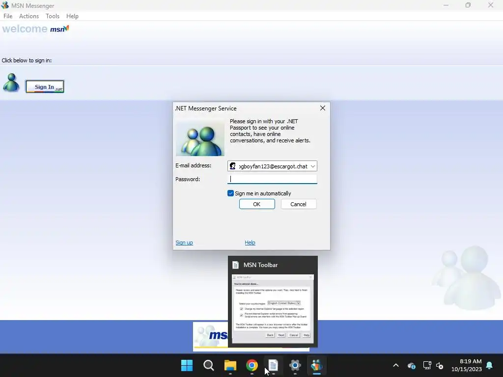This screenshot has width=503, height=377.
Task: Expand the E-mail address dropdown
Action: pyautogui.click(x=312, y=166)
